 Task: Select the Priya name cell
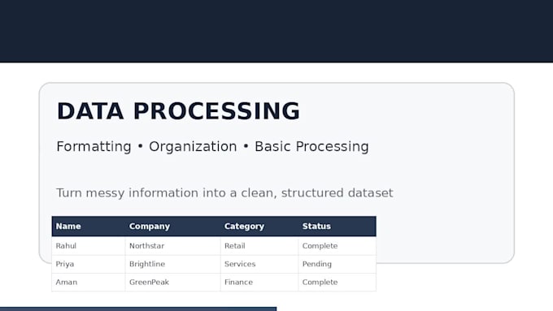89,264
